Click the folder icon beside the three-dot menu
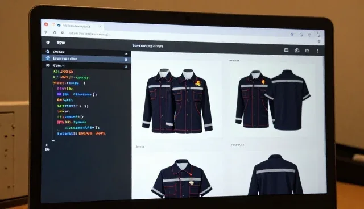This screenshot has height=209, width=364. pyautogui.click(x=307, y=51)
